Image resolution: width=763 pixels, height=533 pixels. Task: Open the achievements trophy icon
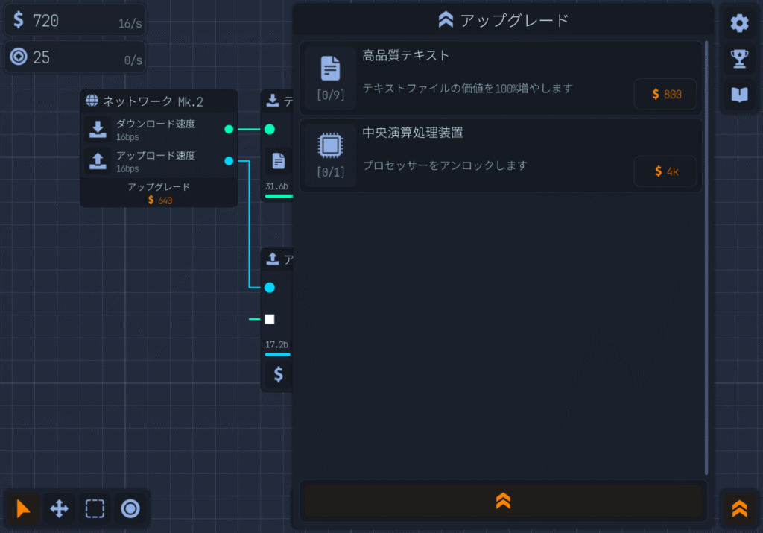pyautogui.click(x=739, y=59)
